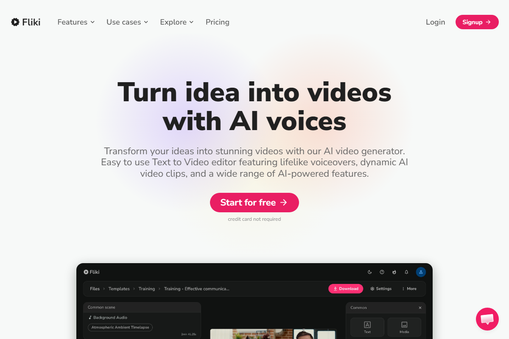Open the live chat bubble icon
This screenshot has height=339, width=509.
(487, 319)
